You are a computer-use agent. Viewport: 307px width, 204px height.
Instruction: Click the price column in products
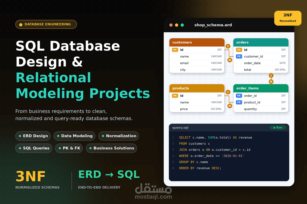(x=184, y=109)
